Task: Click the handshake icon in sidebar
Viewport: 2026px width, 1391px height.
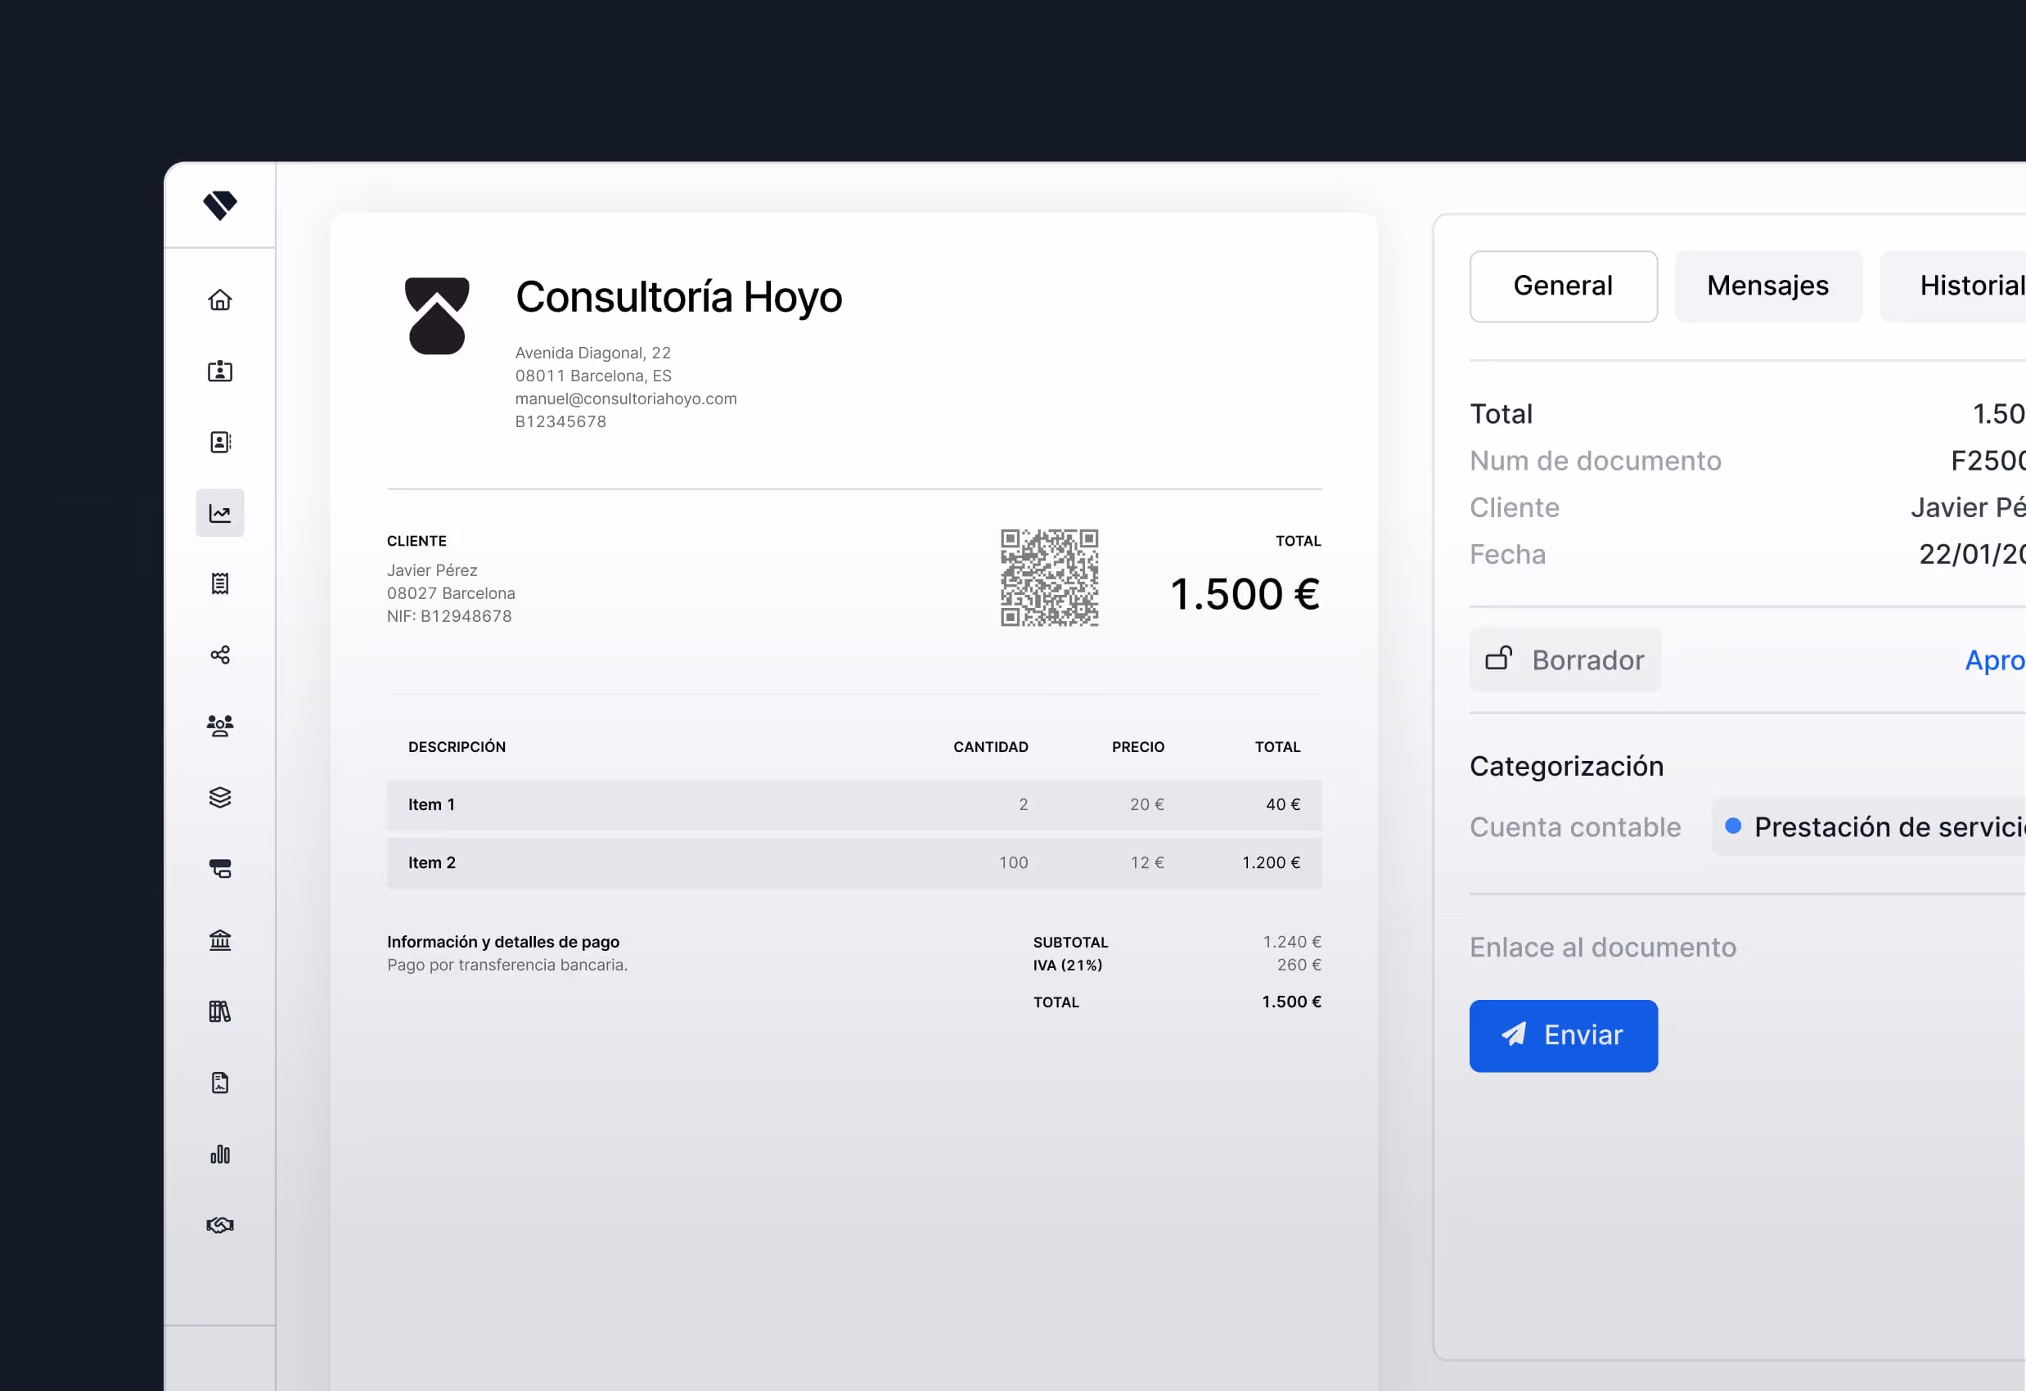Action: [219, 1226]
